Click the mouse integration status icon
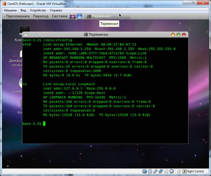Screen dimensions: 211x176 click(x=179, y=171)
